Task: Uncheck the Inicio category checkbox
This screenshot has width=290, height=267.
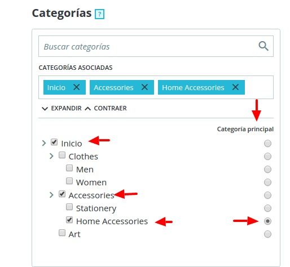Action: tap(54, 142)
